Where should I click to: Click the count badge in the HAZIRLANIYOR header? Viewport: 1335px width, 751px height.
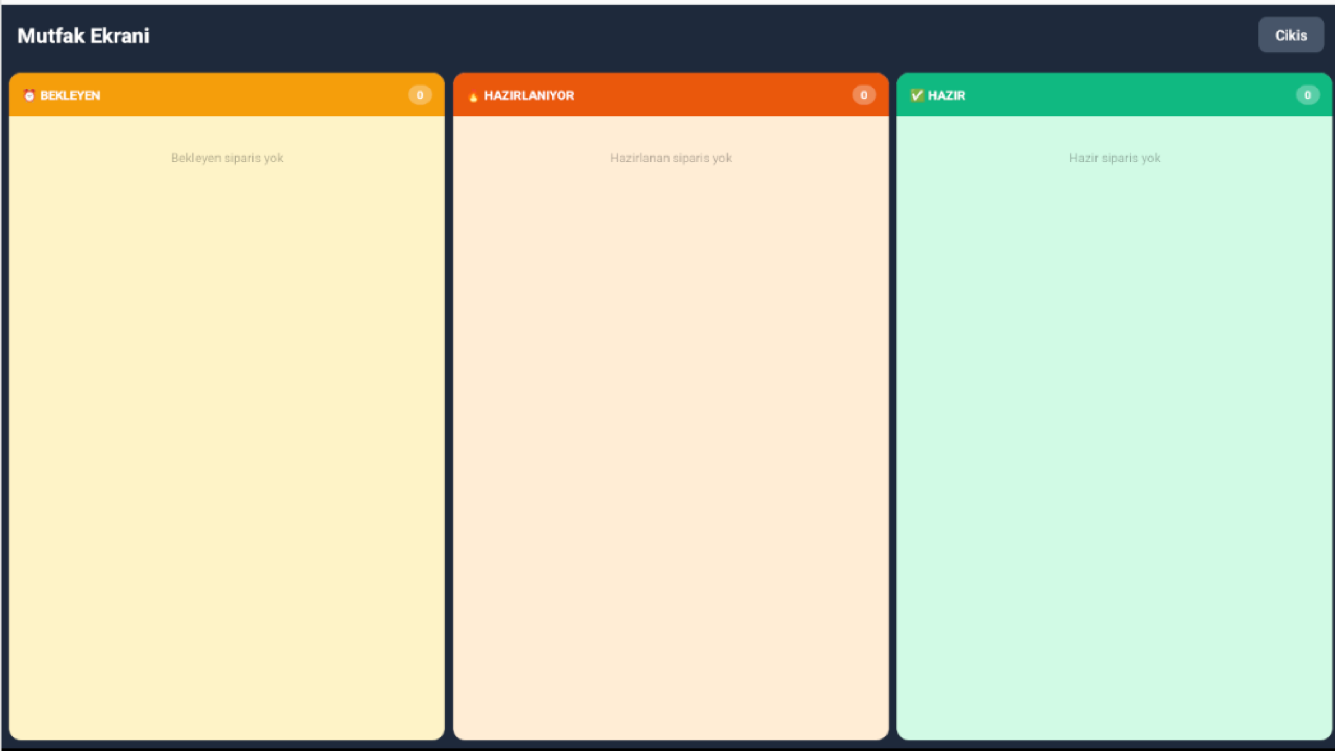[x=864, y=95]
